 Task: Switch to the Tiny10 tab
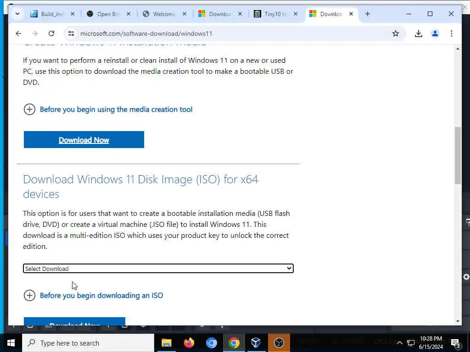click(x=272, y=14)
